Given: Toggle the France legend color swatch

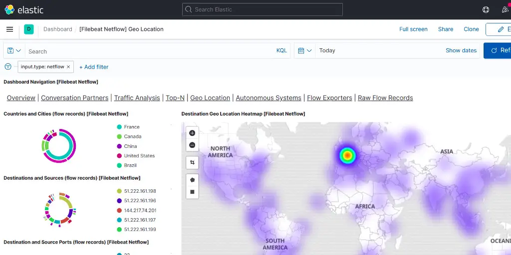Looking at the screenshot, I should 119,127.
